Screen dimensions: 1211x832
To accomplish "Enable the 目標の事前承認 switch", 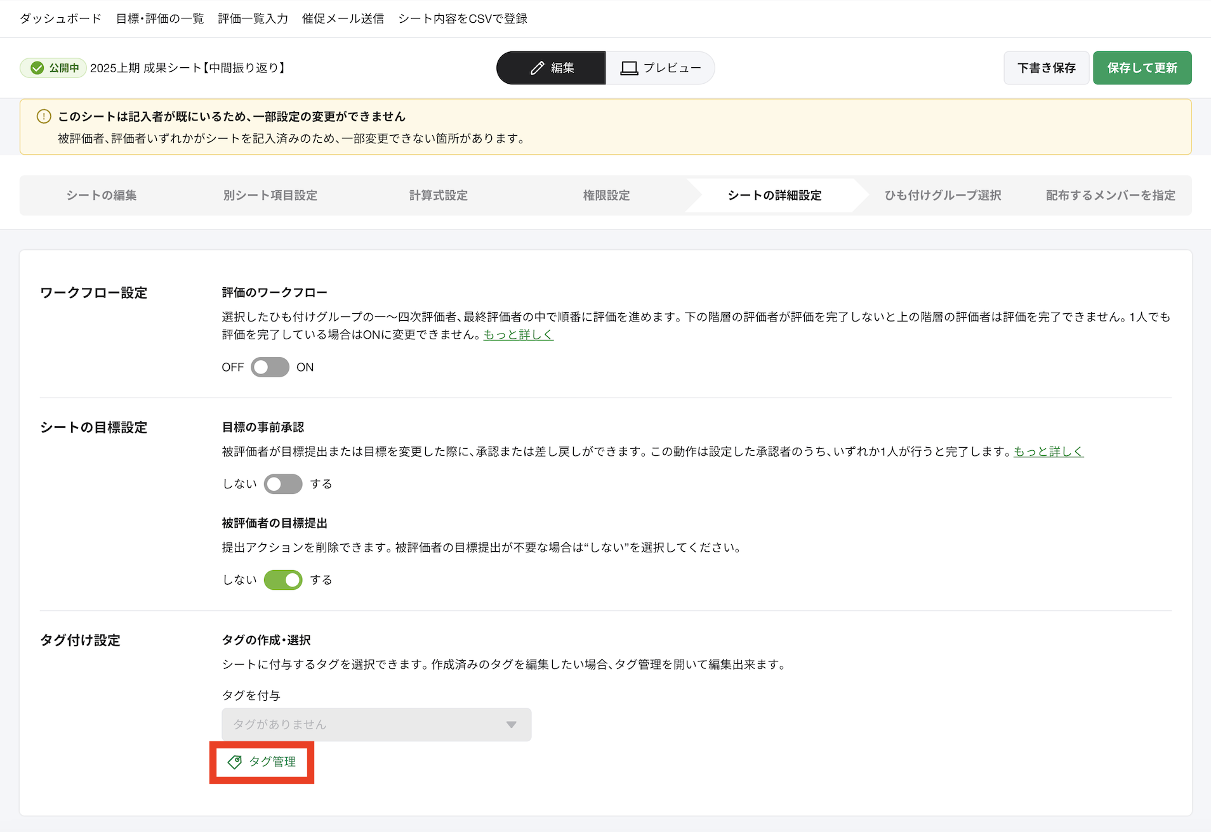I will pyautogui.click(x=283, y=484).
